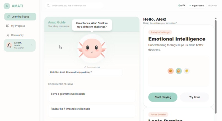Viewport: 222px width, 121px height.
Task: Click the scrollbar up arrow
Action: point(216,18)
